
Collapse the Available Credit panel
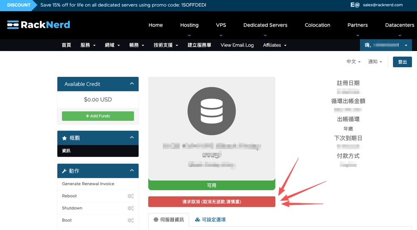pyautogui.click(x=132, y=83)
